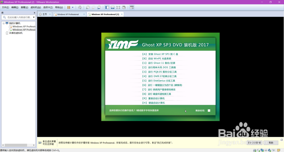The image size is (284, 152).
Task: Pause the virtual machine using the toolbar
Action: click(x=69, y=7)
